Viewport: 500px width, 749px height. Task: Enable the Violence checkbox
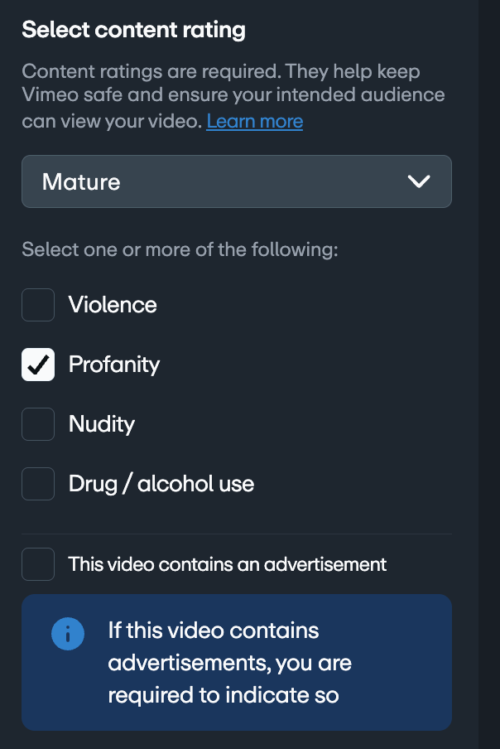(38, 305)
